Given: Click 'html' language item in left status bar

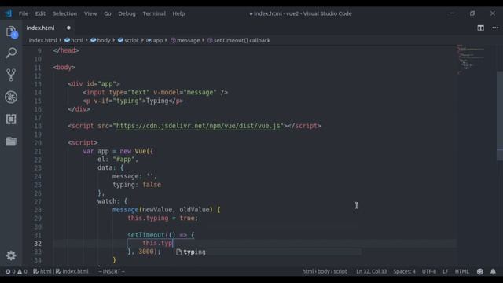Looking at the screenshot, I should [x=42, y=271].
